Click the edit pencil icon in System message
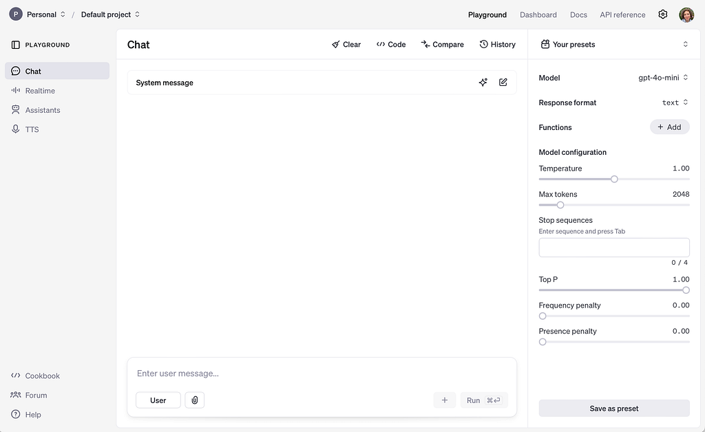705x432 pixels. point(503,82)
